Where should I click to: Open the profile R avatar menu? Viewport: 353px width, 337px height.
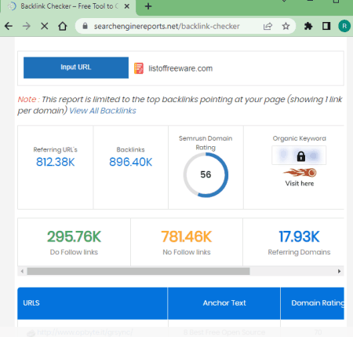click(344, 26)
